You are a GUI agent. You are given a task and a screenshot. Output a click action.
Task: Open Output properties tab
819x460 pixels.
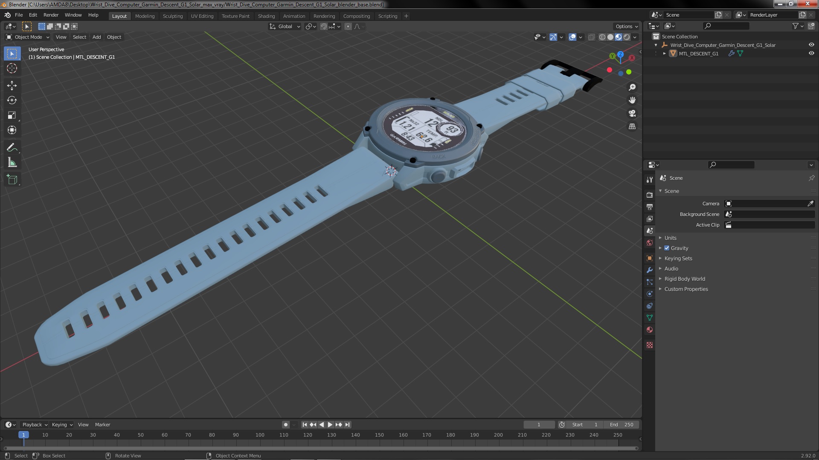(x=650, y=207)
